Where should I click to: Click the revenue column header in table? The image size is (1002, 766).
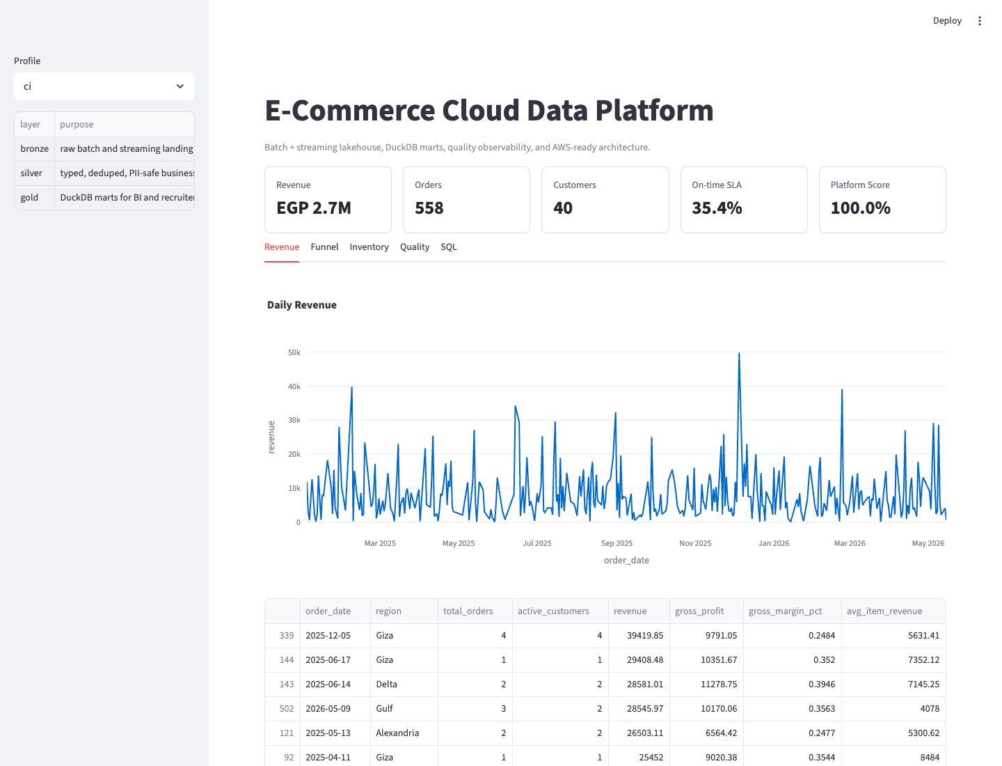pos(639,611)
